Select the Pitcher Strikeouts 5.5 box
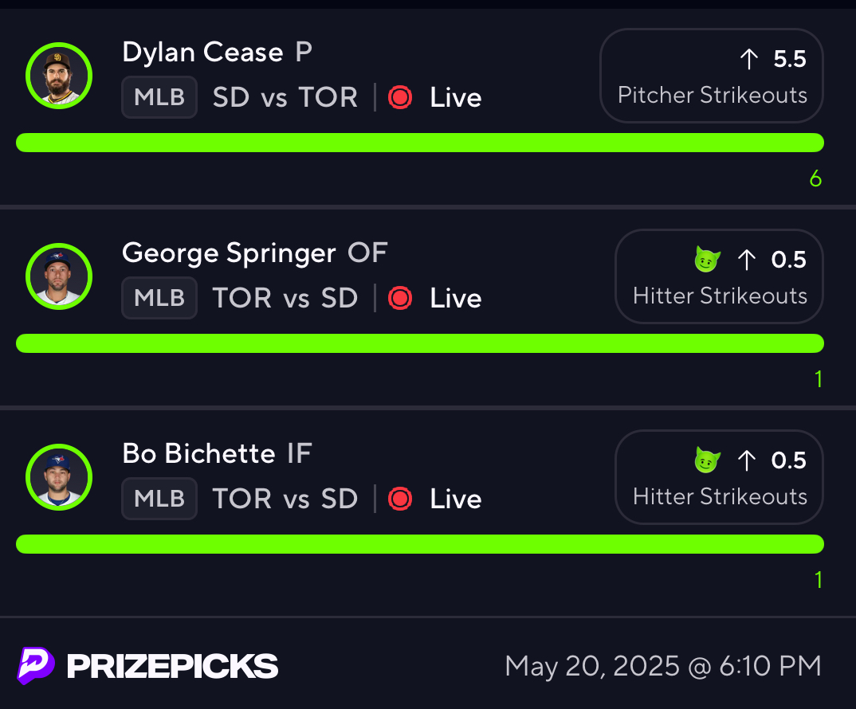 pos(711,76)
